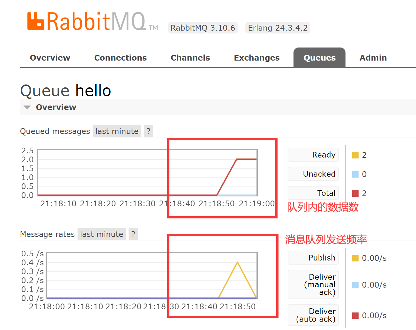Click the Queued messages section label
Screen dimensions: 416x330
(x=55, y=131)
